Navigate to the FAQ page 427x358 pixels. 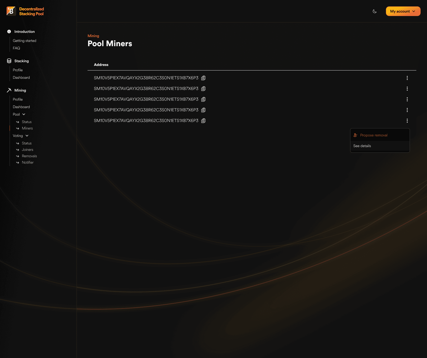click(16, 48)
